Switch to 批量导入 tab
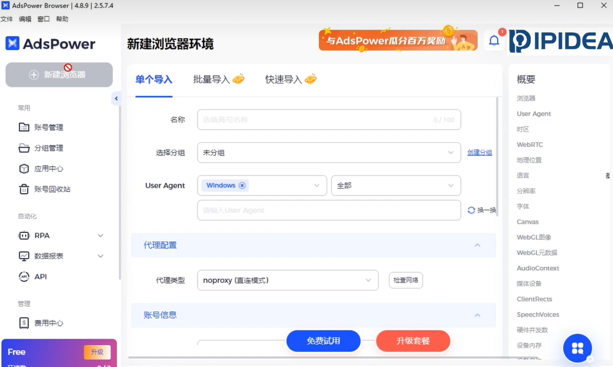The image size is (613, 367). [219, 79]
